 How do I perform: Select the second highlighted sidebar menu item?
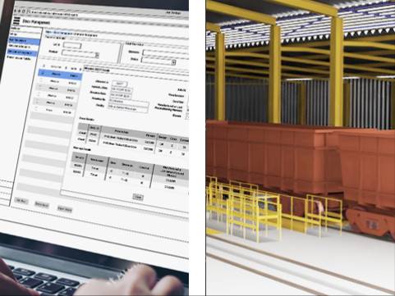pos(23,52)
